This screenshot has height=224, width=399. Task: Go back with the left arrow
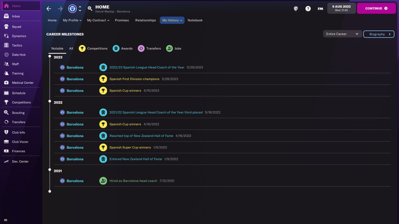[49, 8]
